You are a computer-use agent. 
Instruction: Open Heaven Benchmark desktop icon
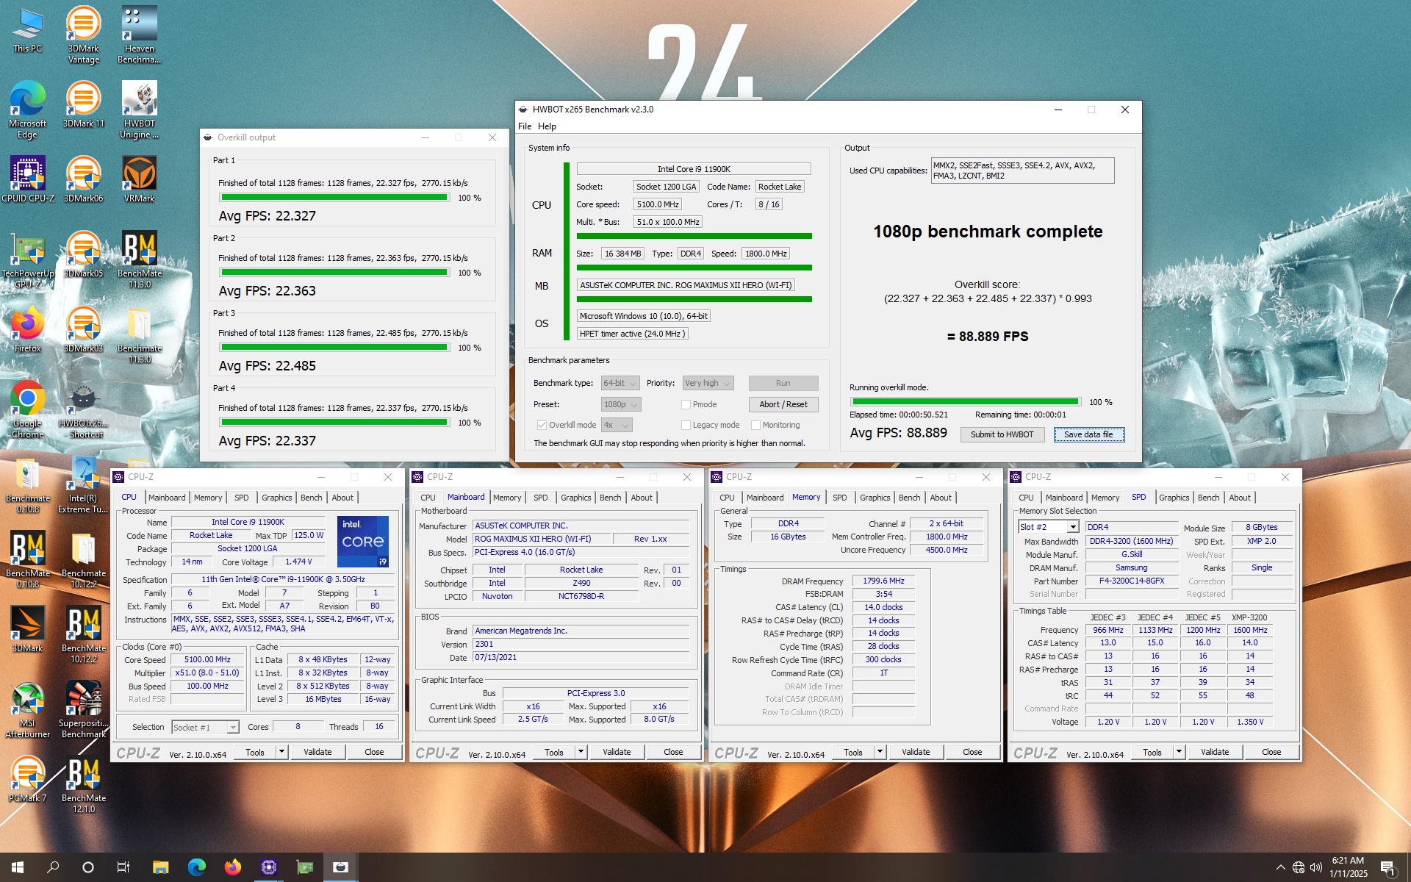139,35
